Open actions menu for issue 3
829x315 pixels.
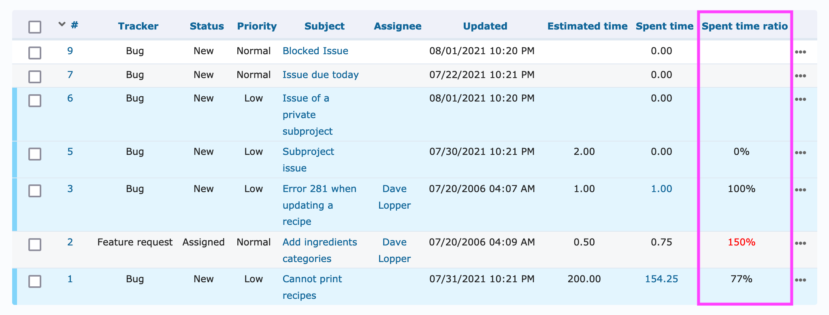click(800, 190)
